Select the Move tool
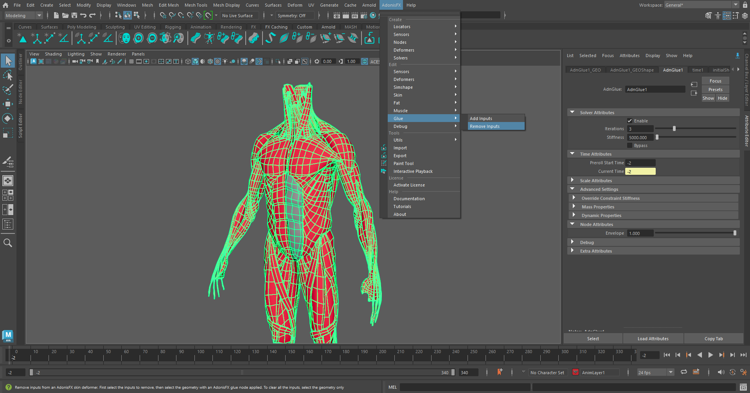This screenshot has height=393, width=750. pos(8,104)
